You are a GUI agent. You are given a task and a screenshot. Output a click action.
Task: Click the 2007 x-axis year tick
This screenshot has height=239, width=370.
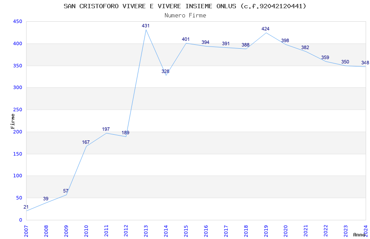pyautogui.click(x=26, y=231)
